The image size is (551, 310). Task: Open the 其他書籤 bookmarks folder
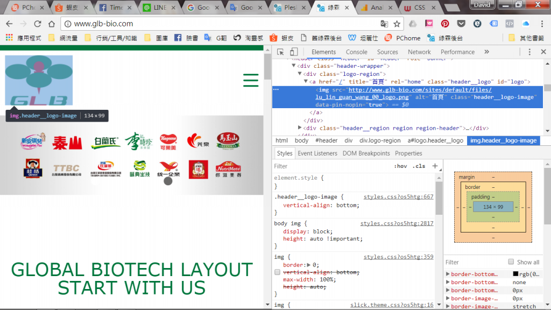(526, 38)
